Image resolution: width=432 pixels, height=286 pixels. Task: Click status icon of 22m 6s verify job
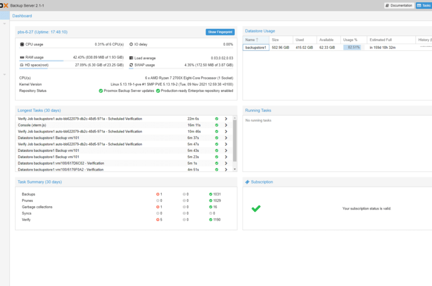[x=217, y=119]
